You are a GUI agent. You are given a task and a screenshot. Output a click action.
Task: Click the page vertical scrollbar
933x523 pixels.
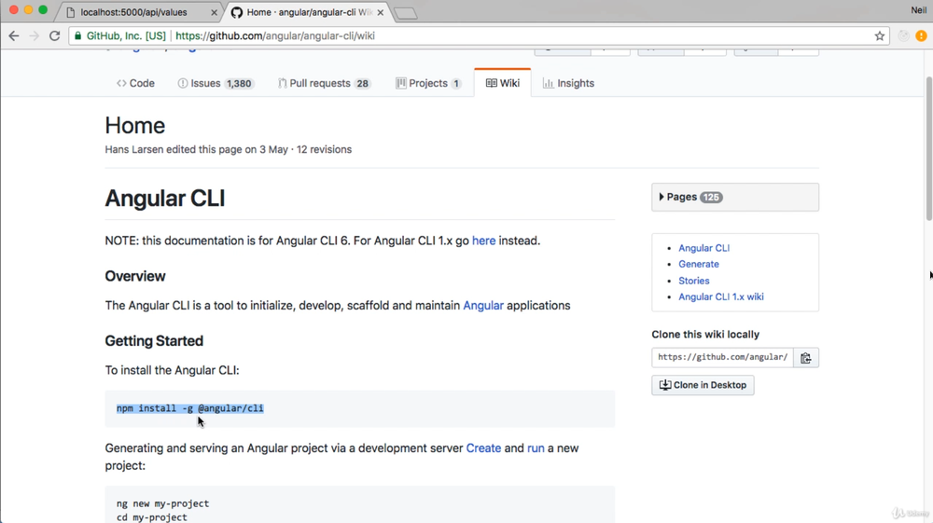click(x=927, y=148)
